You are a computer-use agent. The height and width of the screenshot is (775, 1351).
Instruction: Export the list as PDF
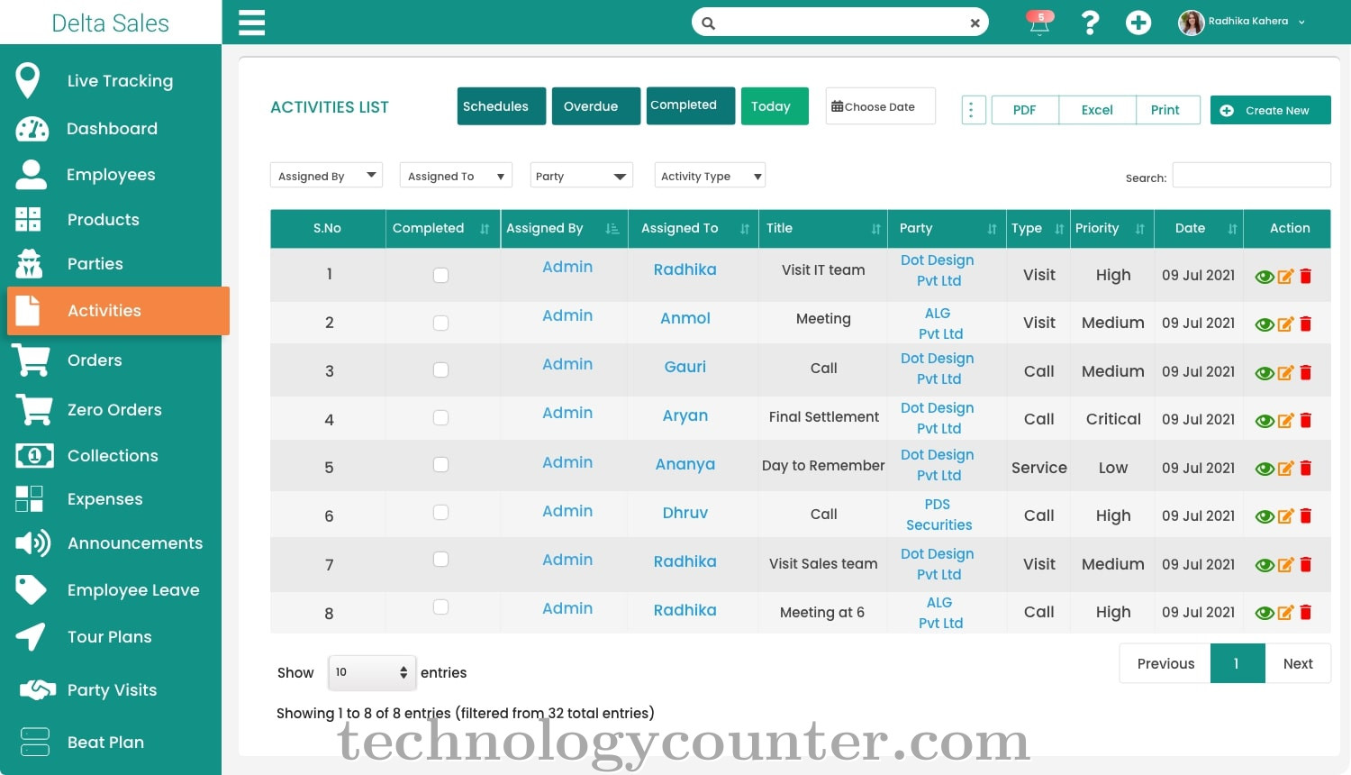click(x=1025, y=110)
